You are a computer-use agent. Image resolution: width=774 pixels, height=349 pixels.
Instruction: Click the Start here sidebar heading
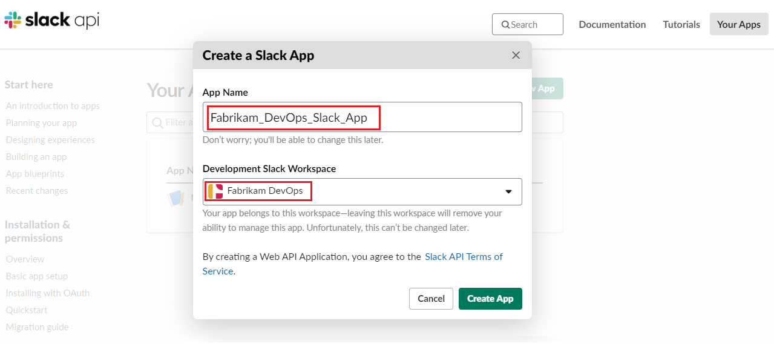tap(28, 85)
